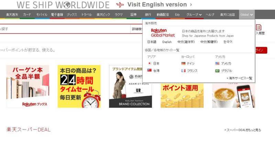Open the Visit English version link
Viewport: 275px width, 144px height.
(157, 4)
